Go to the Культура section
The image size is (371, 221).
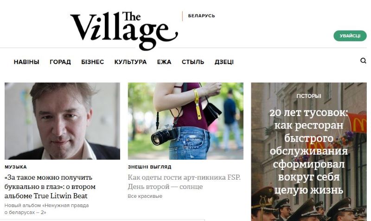[x=130, y=62]
